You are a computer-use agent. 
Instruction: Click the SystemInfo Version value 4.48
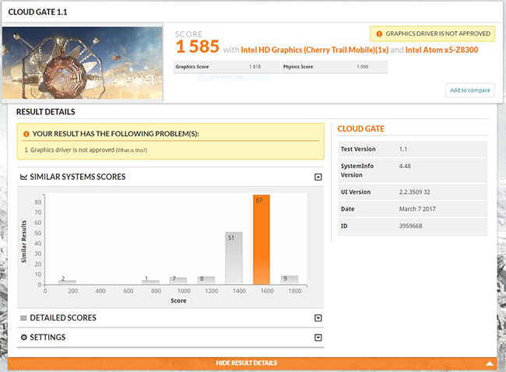coord(405,167)
